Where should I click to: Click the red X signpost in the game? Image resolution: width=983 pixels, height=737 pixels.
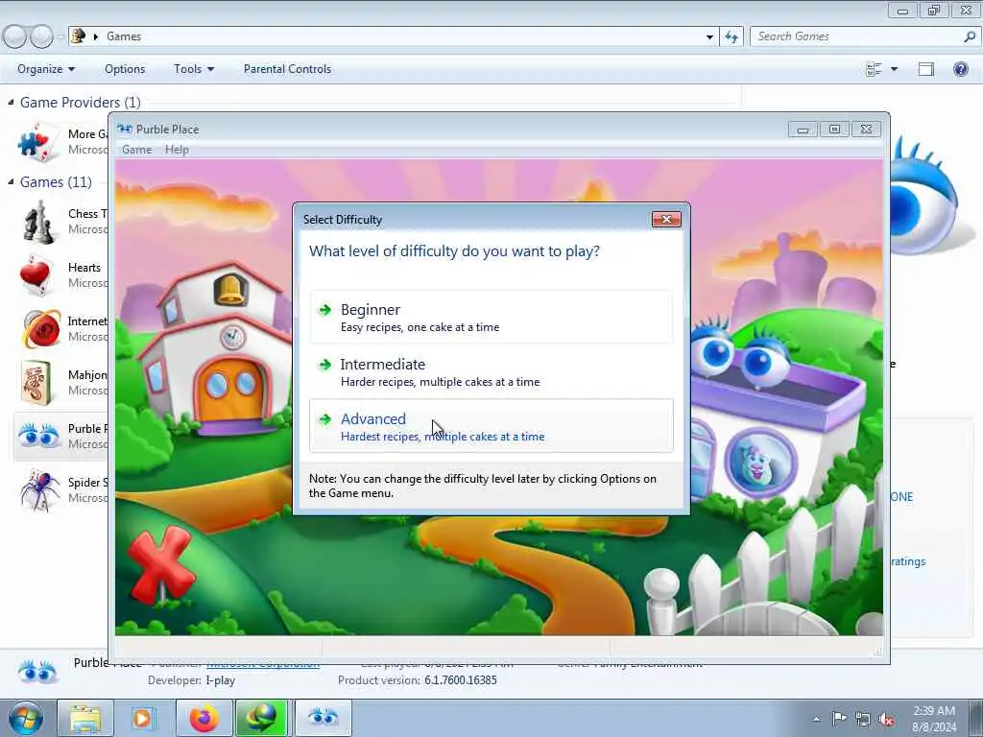coord(160,562)
